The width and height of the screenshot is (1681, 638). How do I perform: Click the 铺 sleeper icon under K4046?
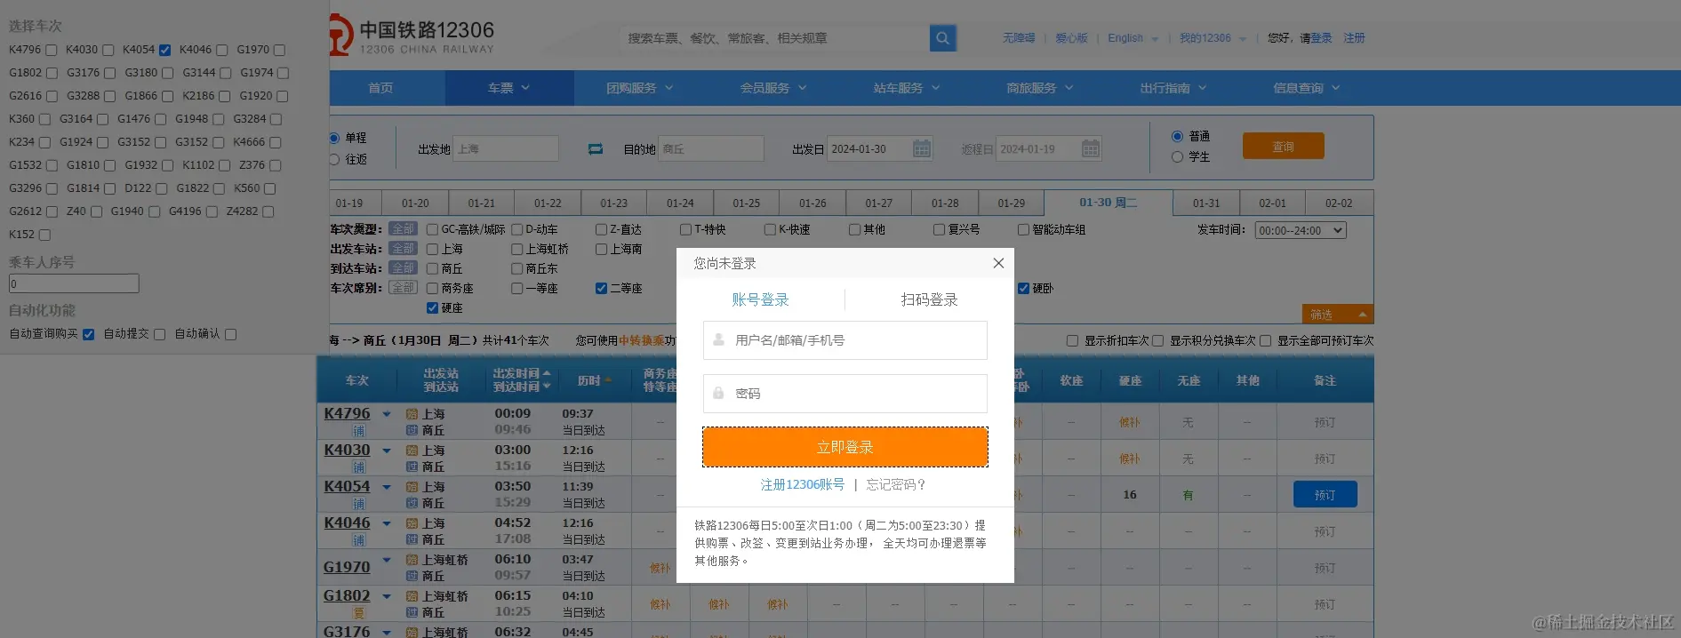358,540
